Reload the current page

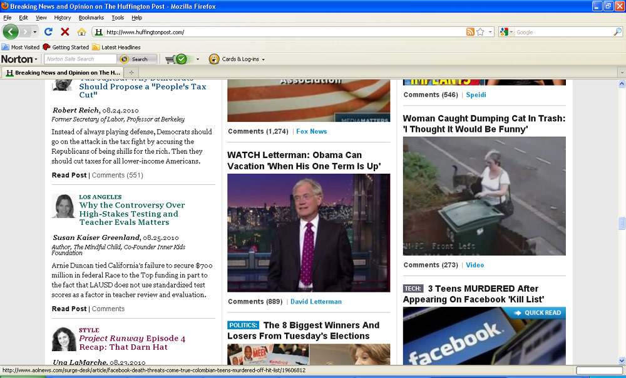tap(48, 32)
